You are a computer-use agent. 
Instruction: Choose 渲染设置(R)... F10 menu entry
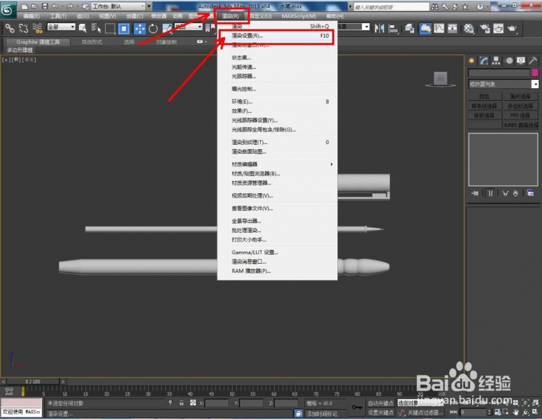(x=277, y=36)
